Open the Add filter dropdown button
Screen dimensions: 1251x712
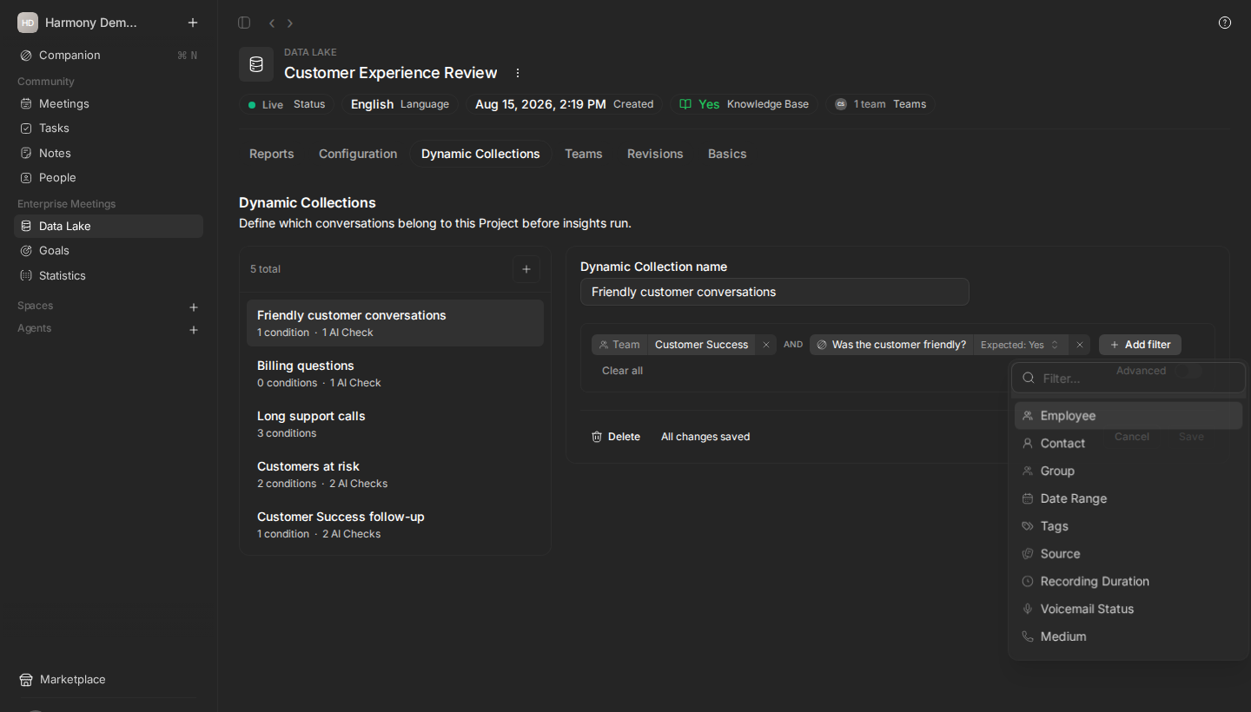[x=1140, y=345]
